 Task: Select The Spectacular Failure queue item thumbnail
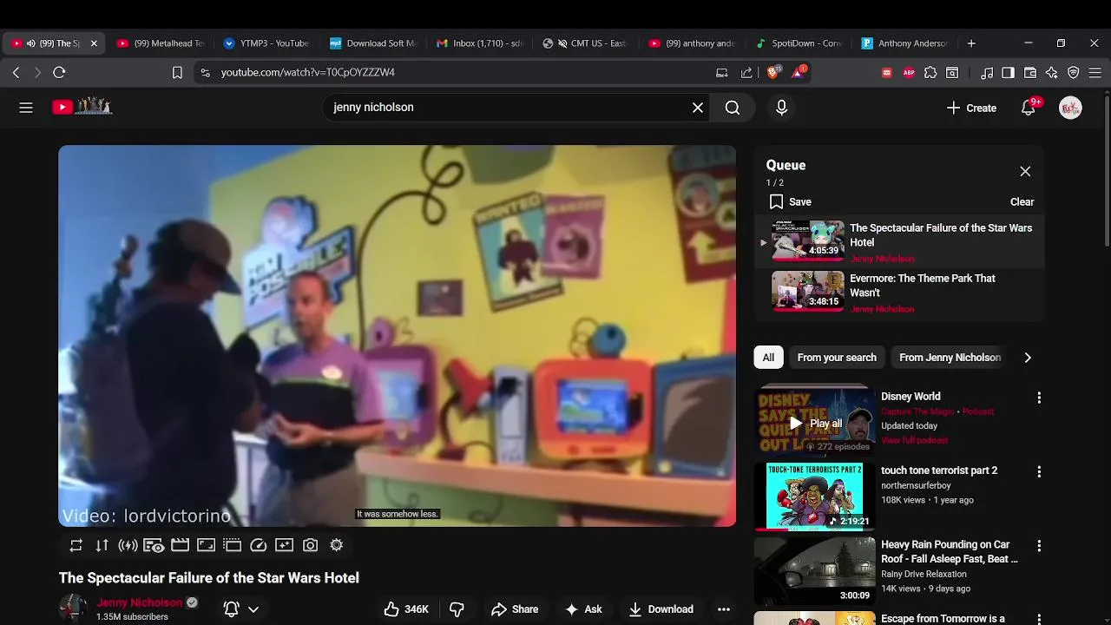[x=807, y=241]
